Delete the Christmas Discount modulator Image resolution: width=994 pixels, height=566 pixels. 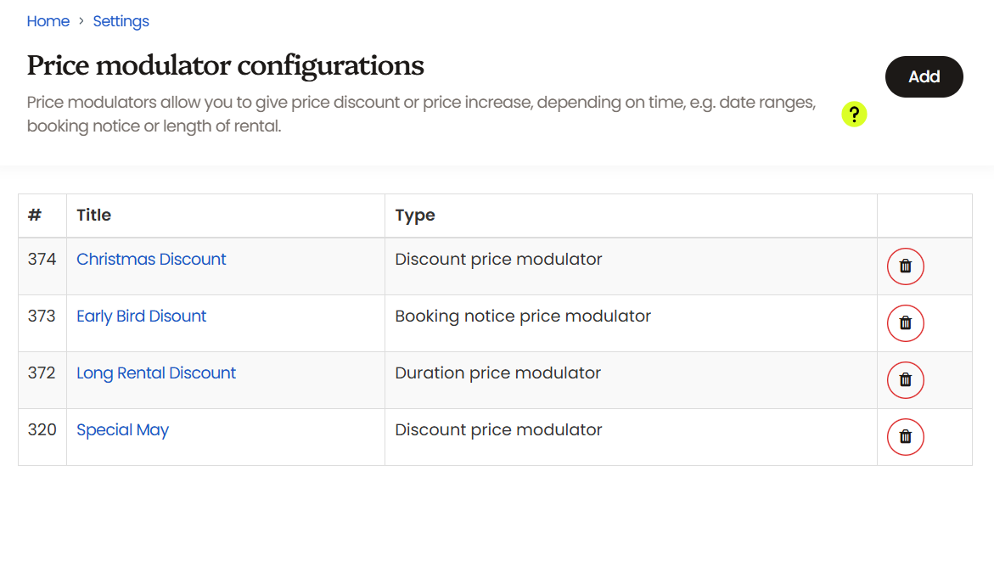pos(905,266)
